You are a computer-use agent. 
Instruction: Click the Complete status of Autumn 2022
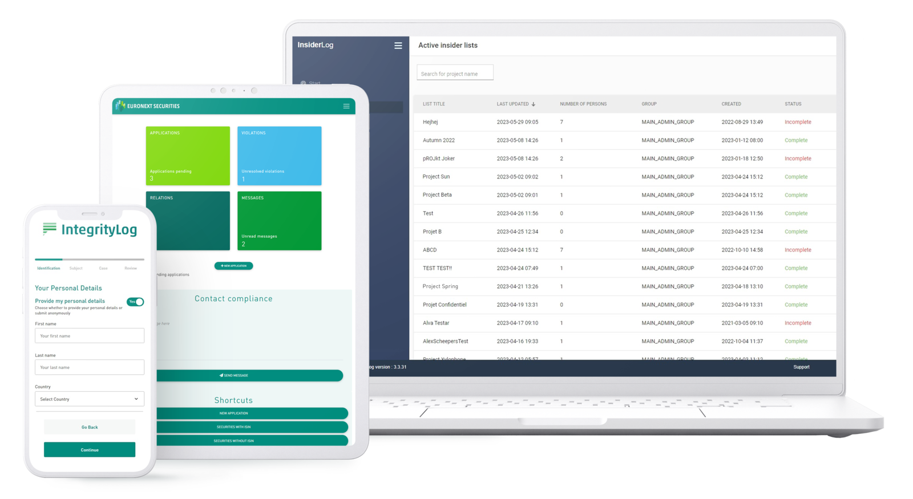[x=796, y=140]
